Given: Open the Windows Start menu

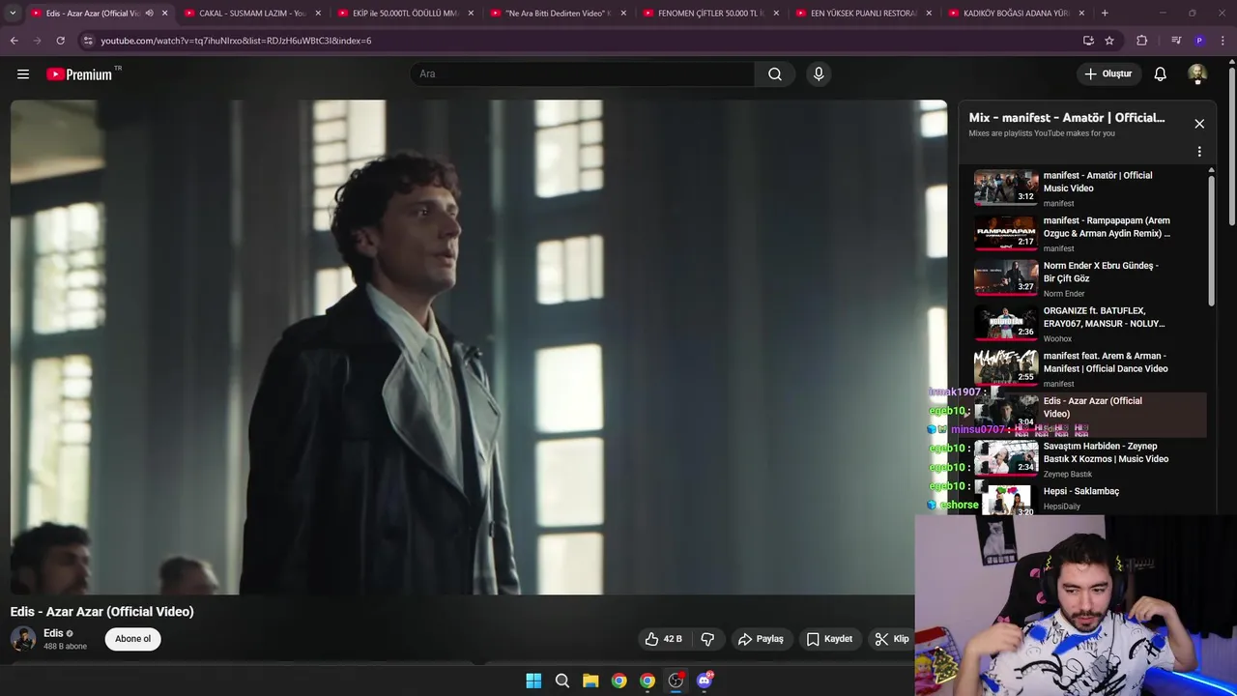Looking at the screenshot, I should coord(533,681).
